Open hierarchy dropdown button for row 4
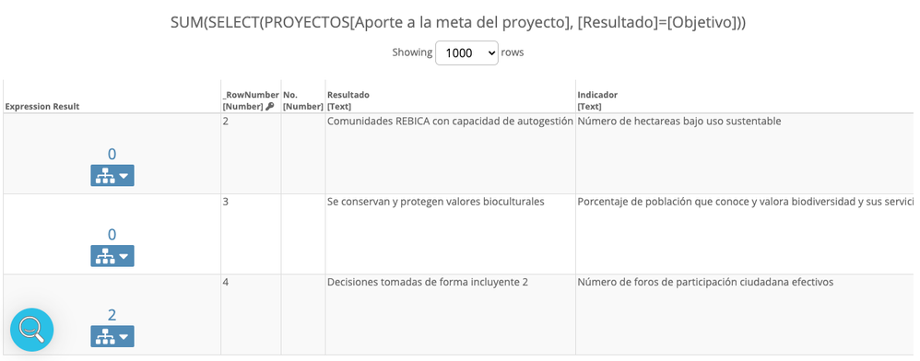The width and height of the screenshot is (920, 361). (112, 336)
